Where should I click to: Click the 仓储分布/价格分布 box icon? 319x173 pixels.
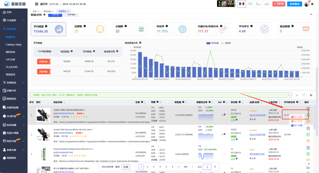[x=223, y=29]
